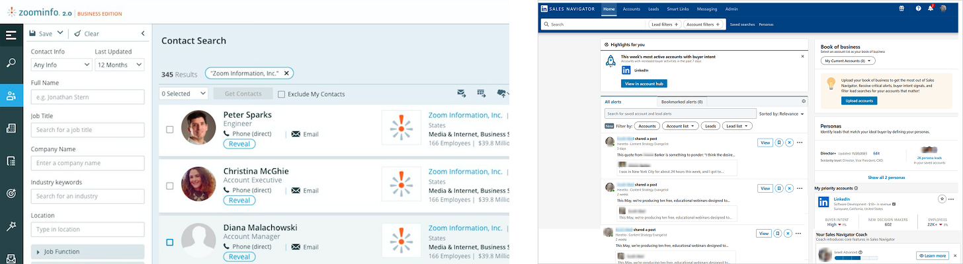Click the magnifier search icon in ZoomInfo sidebar
Image resolution: width=963 pixels, height=264 pixels.
pos(11,63)
